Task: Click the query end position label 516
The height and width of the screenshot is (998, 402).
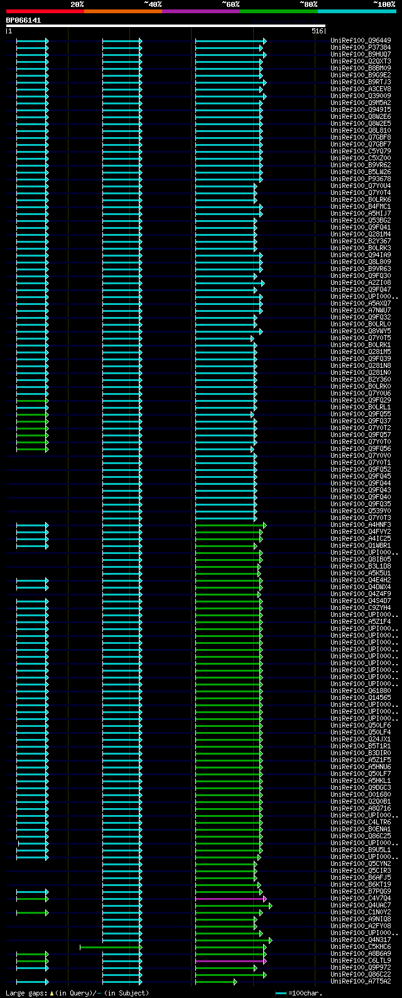Action: pos(317,31)
